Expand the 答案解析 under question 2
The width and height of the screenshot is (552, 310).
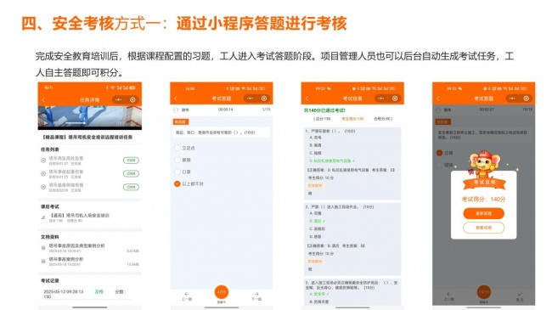click(315, 262)
